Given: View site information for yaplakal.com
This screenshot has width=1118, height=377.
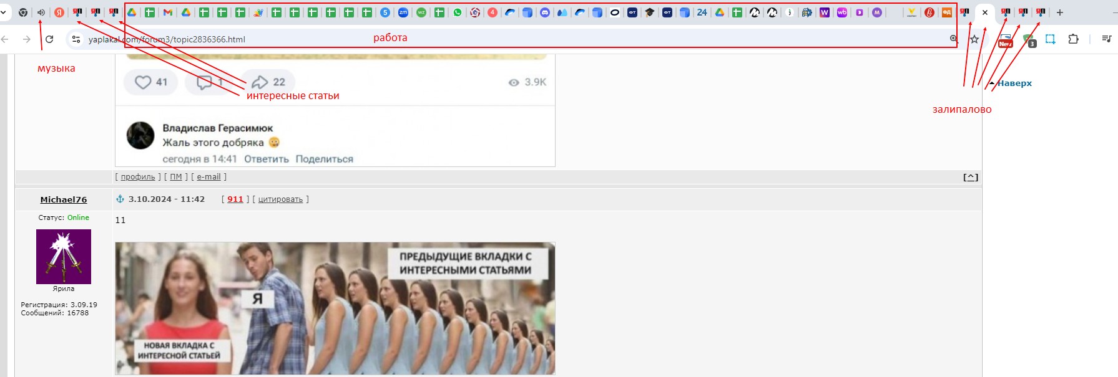Looking at the screenshot, I should pos(76,39).
